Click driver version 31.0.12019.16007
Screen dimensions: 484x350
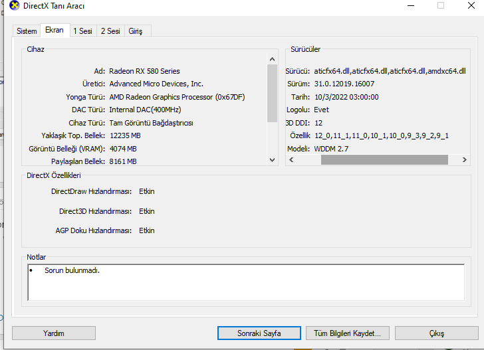[344, 84]
